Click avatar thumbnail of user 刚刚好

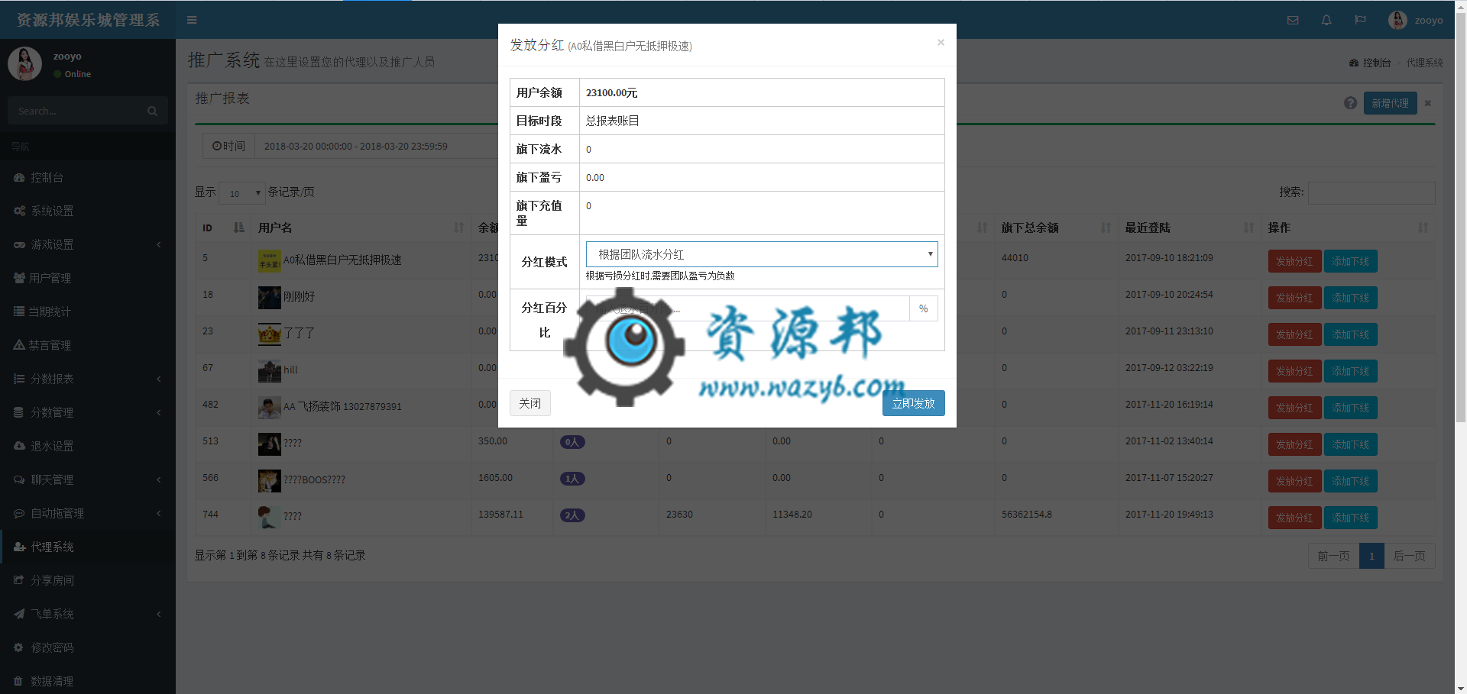[269, 297]
